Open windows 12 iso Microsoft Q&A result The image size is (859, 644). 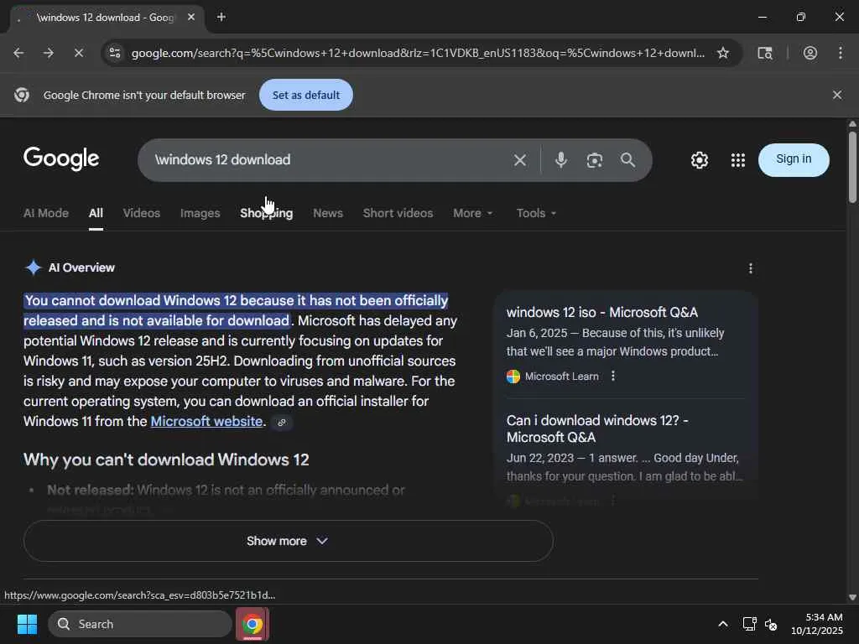(602, 312)
